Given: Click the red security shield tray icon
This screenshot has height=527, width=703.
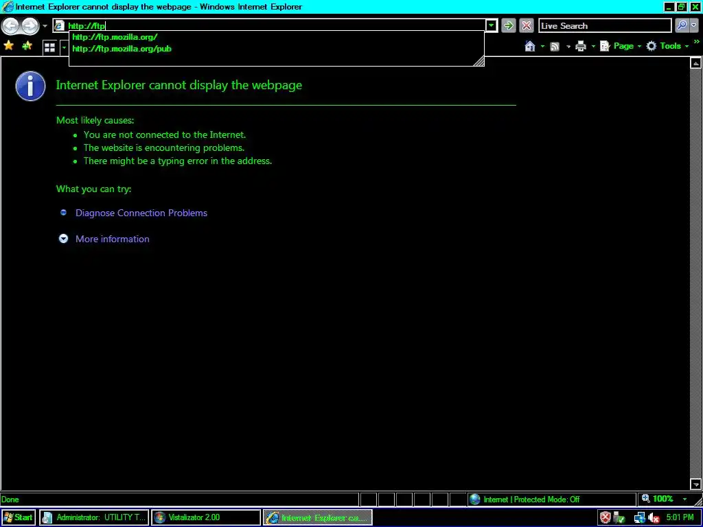Looking at the screenshot, I should pos(606,517).
